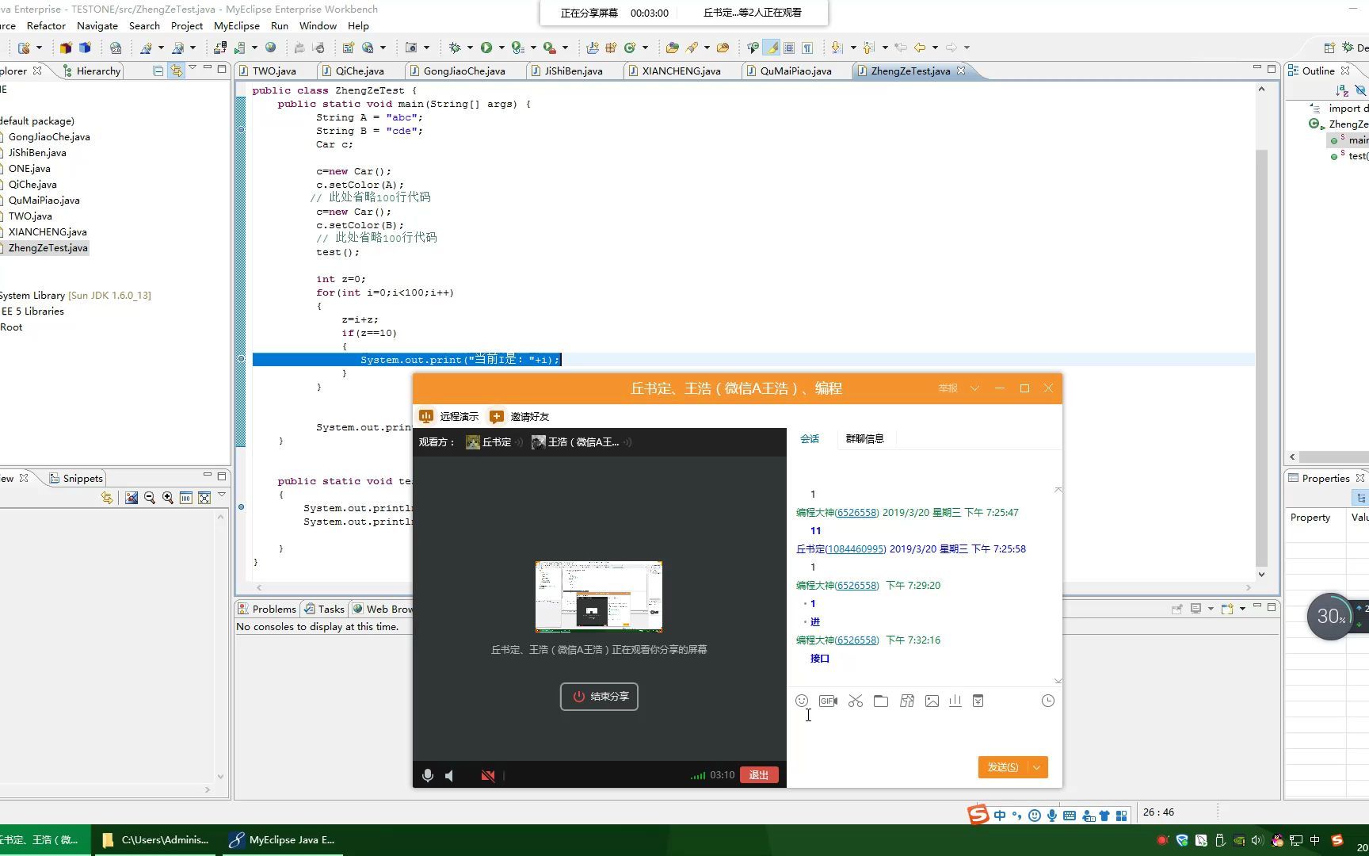The height and width of the screenshot is (856, 1369).
Task: Open Package Explorer view menu triangle
Action: 193,68
